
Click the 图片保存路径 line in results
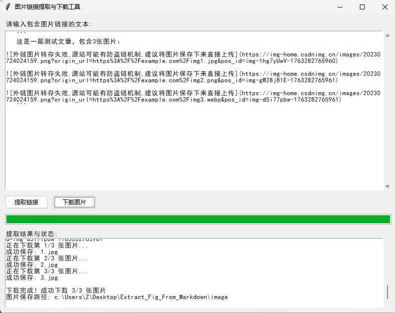point(117,297)
